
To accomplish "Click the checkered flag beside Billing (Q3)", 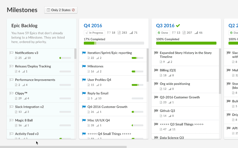I will tap(156, 70).
